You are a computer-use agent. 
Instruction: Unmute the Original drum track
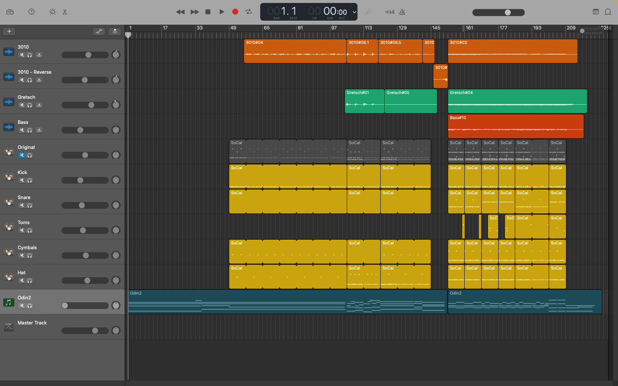click(x=22, y=155)
